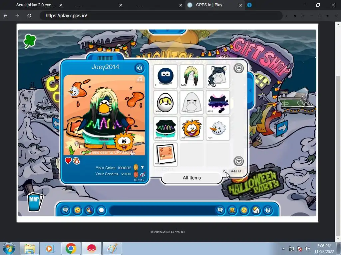Open the winking emote menu

(x=77, y=210)
